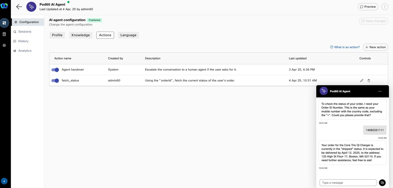Click the Preview button
Viewport: 393px width, 188px height.
368,7
